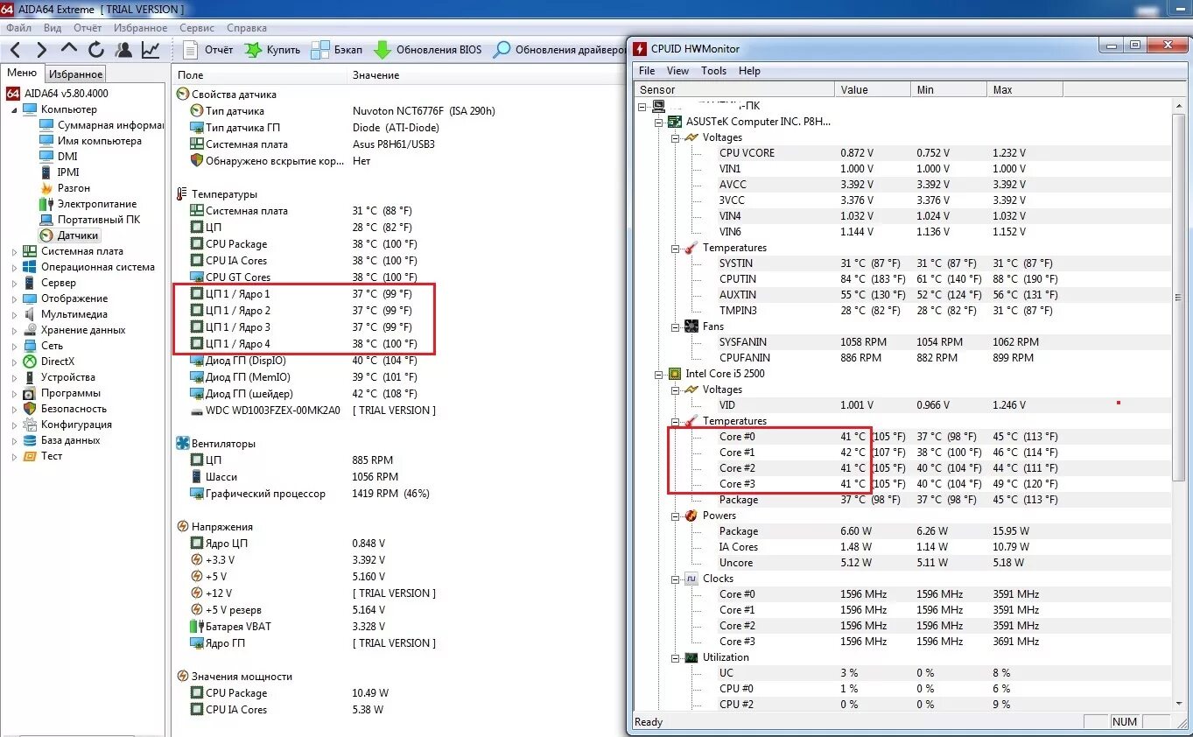Open the user profile icon in toolbar
Screen dimensions: 1193x737
124,50
